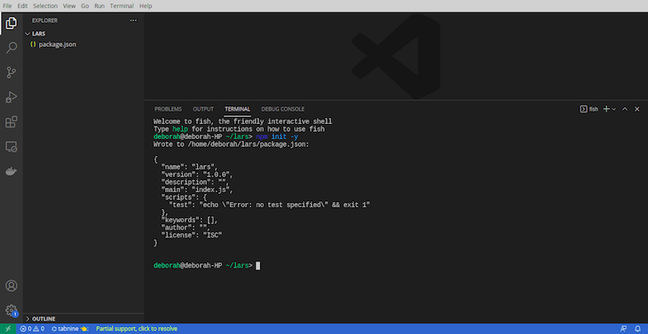Open Manage settings gear
Screen dimensions: 648x334
12,310
